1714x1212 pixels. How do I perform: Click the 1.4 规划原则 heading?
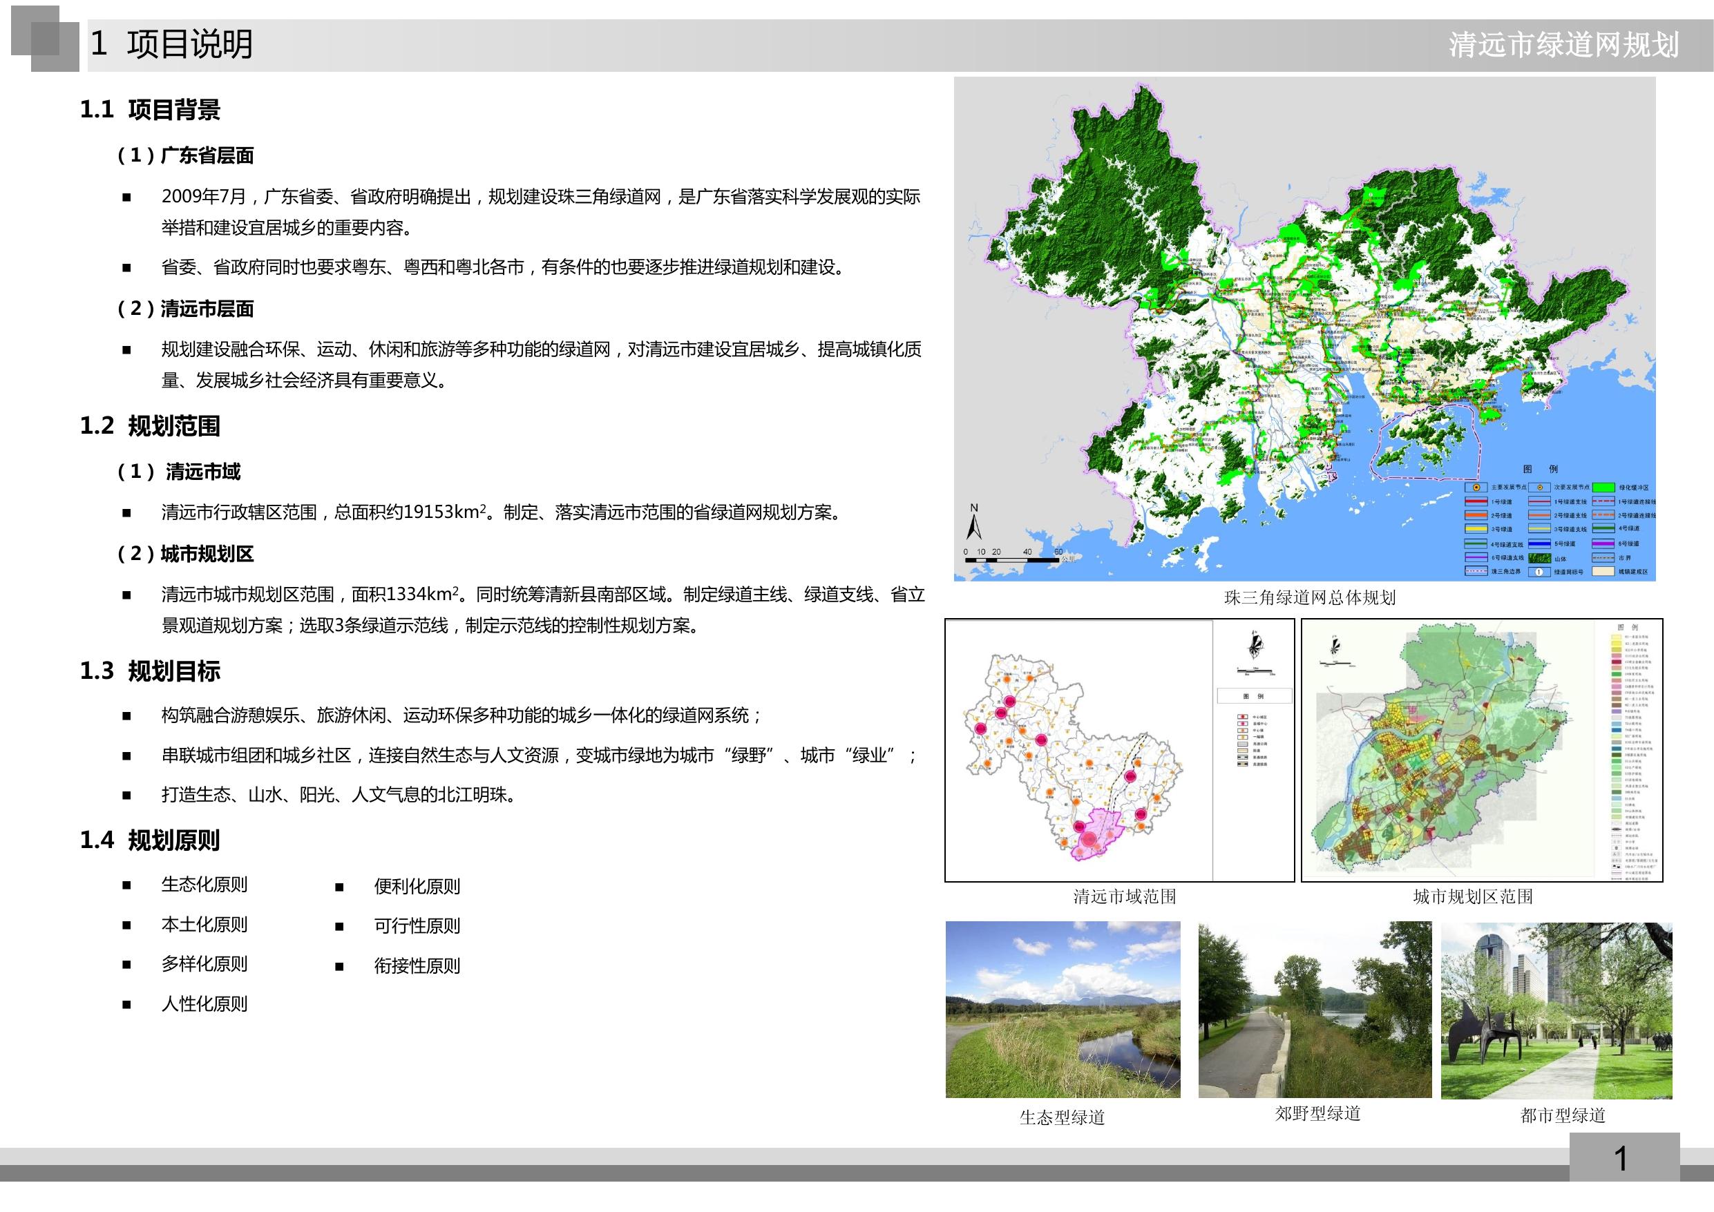pyautogui.click(x=150, y=840)
